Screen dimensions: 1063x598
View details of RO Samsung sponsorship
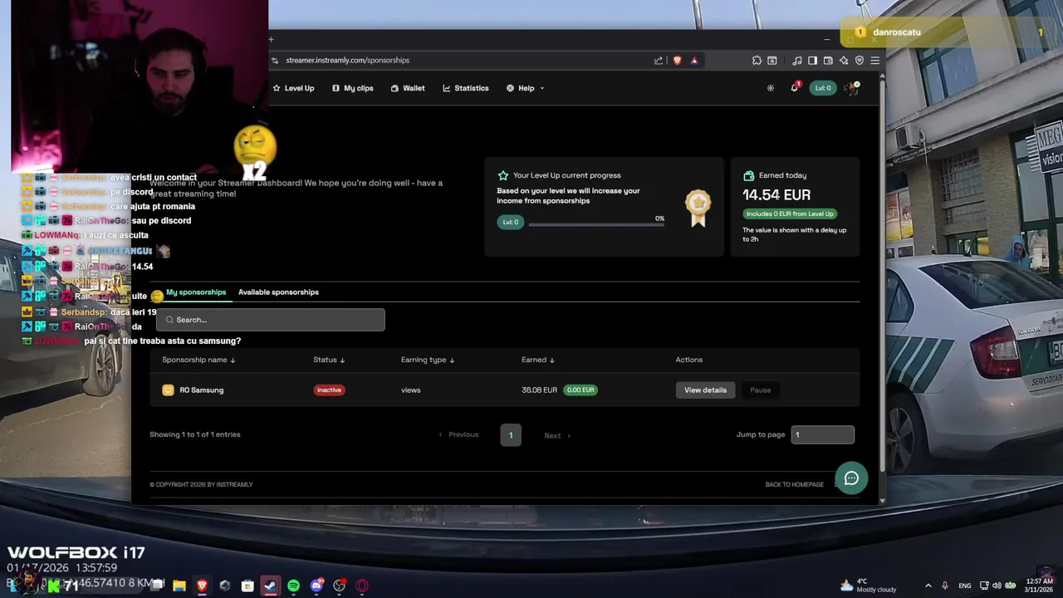tap(705, 390)
